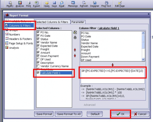The width and height of the screenshot is (153, 122).
Task: Open the Designer toolbar icon
Action: pyautogui.click(x=95, y=4)
